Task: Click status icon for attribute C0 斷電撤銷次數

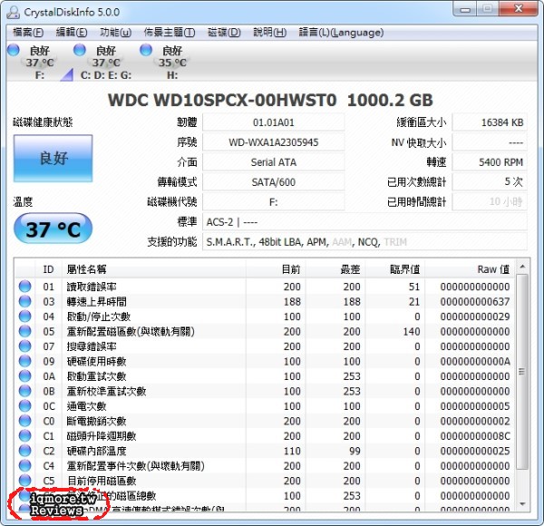Action: [24, 421]
